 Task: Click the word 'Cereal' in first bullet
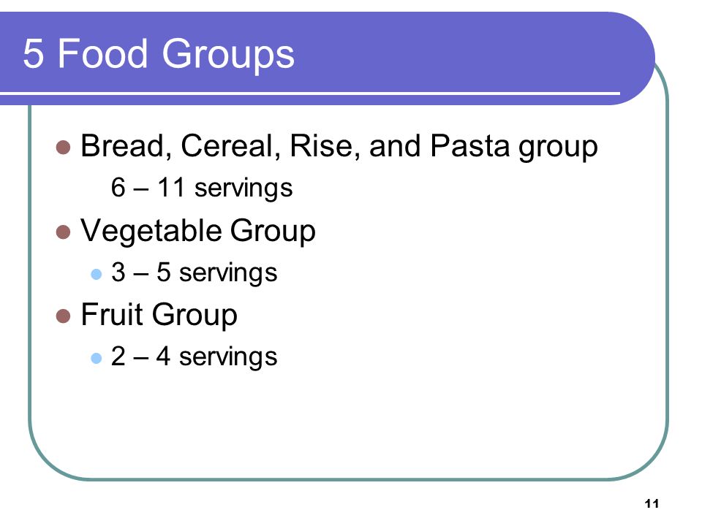(x=230, y=146)
